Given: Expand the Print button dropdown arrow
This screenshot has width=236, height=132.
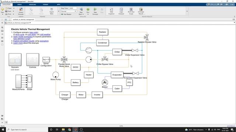Looking at the screenshot, I should tap(13, 14).
